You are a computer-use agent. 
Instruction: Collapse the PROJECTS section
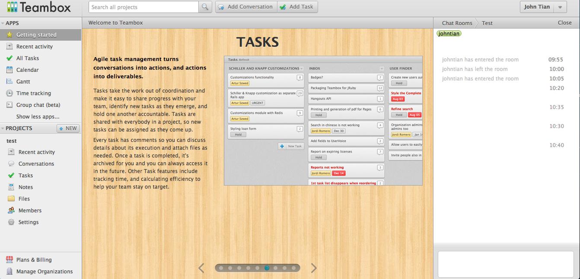point(3,128)
